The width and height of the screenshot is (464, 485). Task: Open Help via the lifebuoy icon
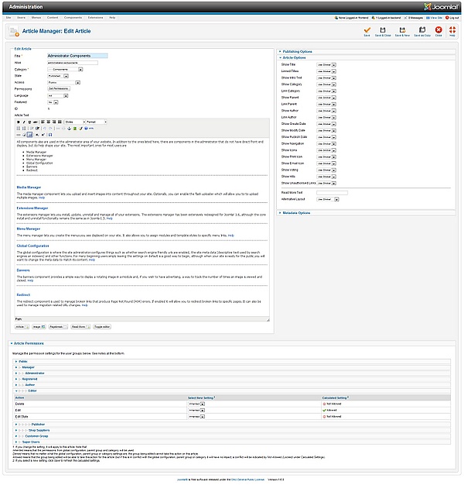[x=452, y=31]
